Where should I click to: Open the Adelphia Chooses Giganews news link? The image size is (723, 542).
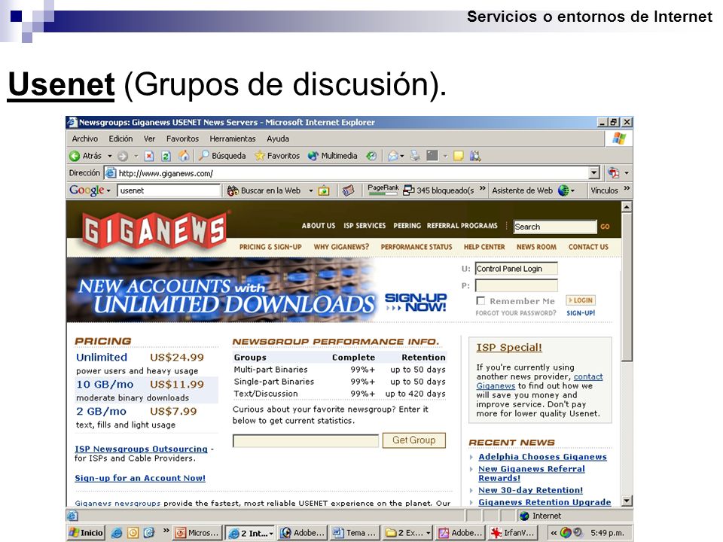pyautogui.click(x=543, y=457)
